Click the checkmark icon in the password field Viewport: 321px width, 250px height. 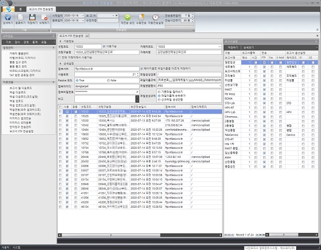[137, 92]
